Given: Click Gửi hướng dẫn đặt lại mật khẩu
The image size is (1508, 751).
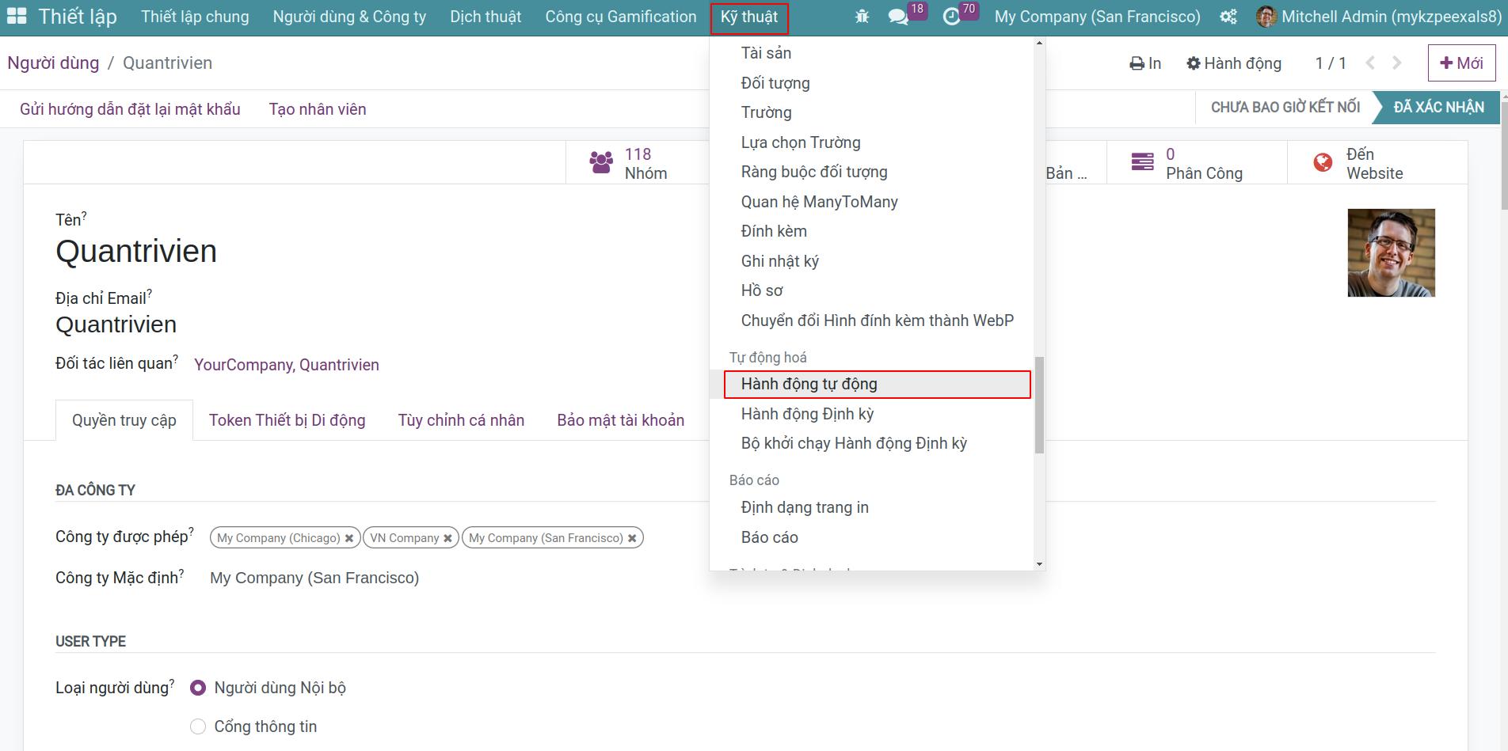Looking at the screenshot, I should 130,109.
